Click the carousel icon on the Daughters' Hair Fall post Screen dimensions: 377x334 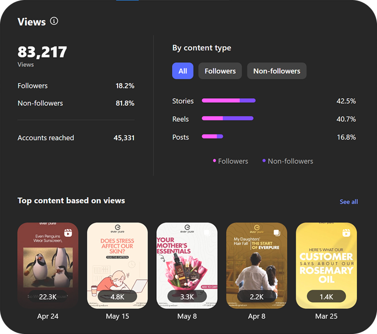276,233
